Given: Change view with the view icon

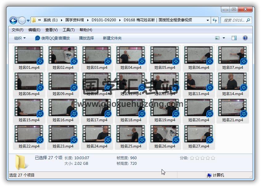Looking at the screenshot, I should click(217, 38).
